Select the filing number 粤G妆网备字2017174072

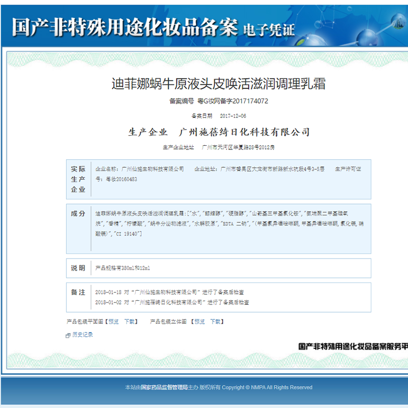(x=233, y=101)
